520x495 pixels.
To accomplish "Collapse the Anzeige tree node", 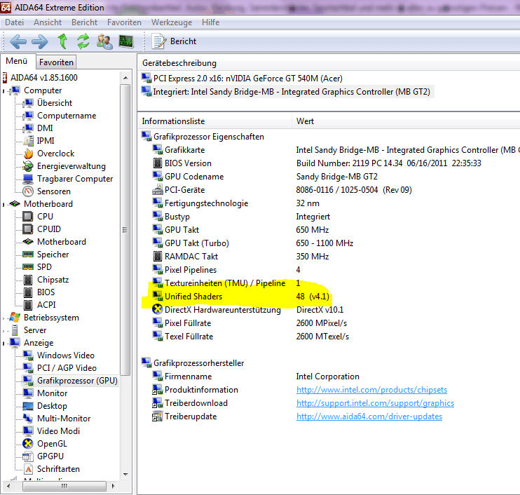I will [4, 343].
